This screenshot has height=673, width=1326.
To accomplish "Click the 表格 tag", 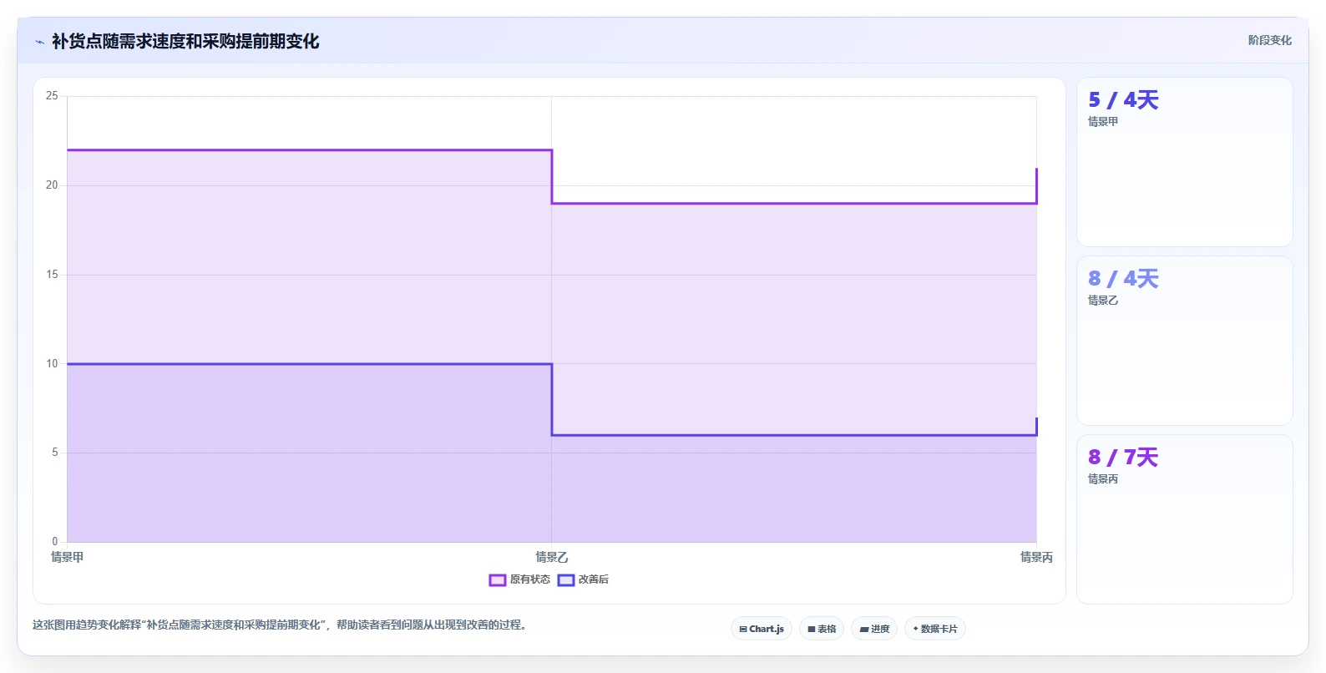I will pos(822,629).
